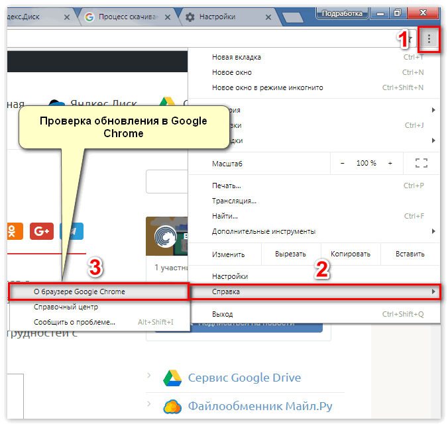Select Новое окно menu item
The image size is (448, 426).
coord(313,72)
